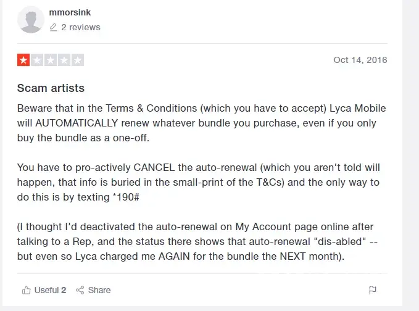Click the pencil icon beside reviews count

54,27
